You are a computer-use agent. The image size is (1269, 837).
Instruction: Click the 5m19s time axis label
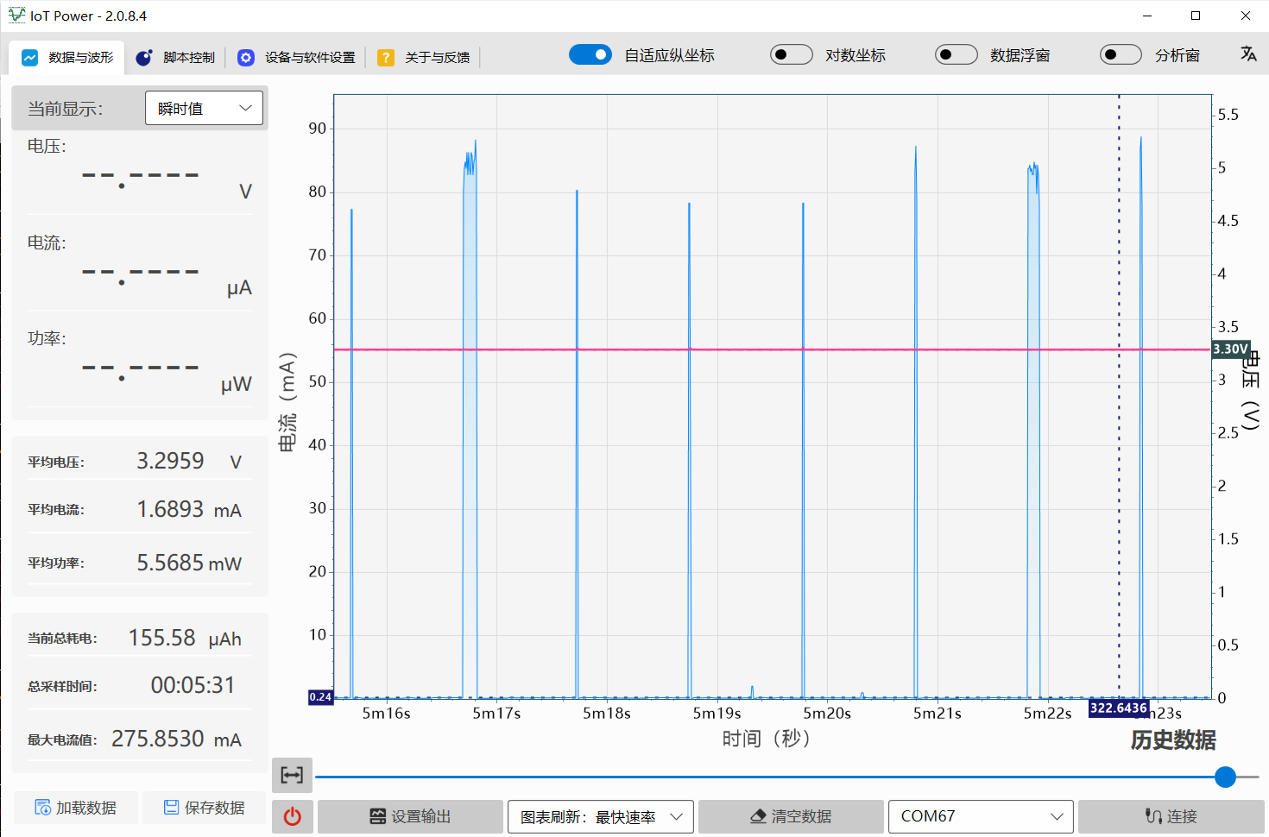(x=717, y=714)
